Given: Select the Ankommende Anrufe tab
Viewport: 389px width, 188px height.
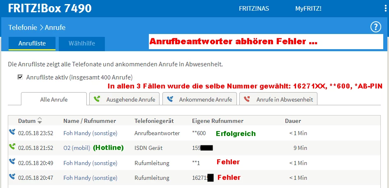Looking at the screenshot, I should (x=199, y=99).
